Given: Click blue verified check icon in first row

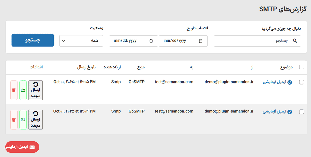Looking at the screenshot, I should click(290, 83).
